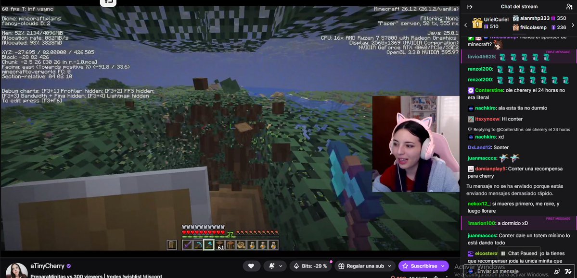Open the community users list icon
The height and width of the screenshot is (278, 577).
click(x=569, y=7)
